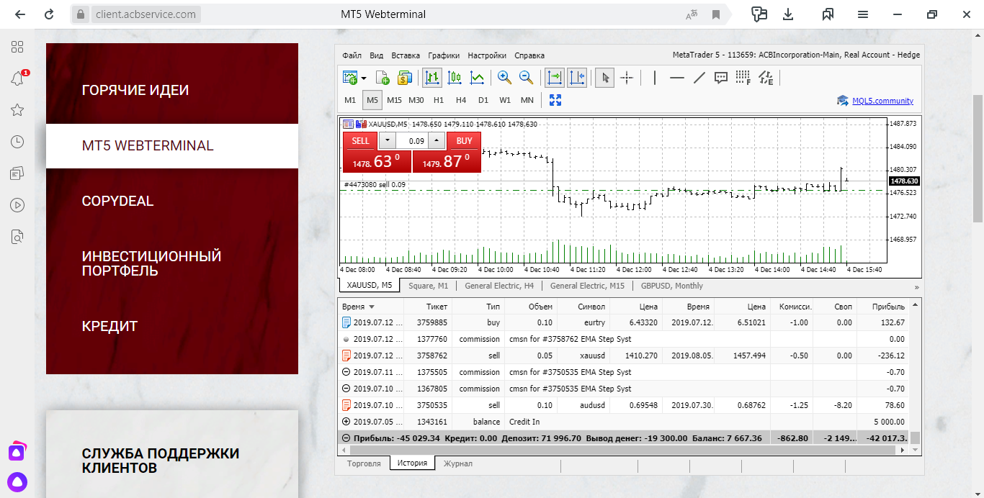984x498 pixels.
Task: Switch to General Electric, H4 chart tab
Action: (499, 286)
